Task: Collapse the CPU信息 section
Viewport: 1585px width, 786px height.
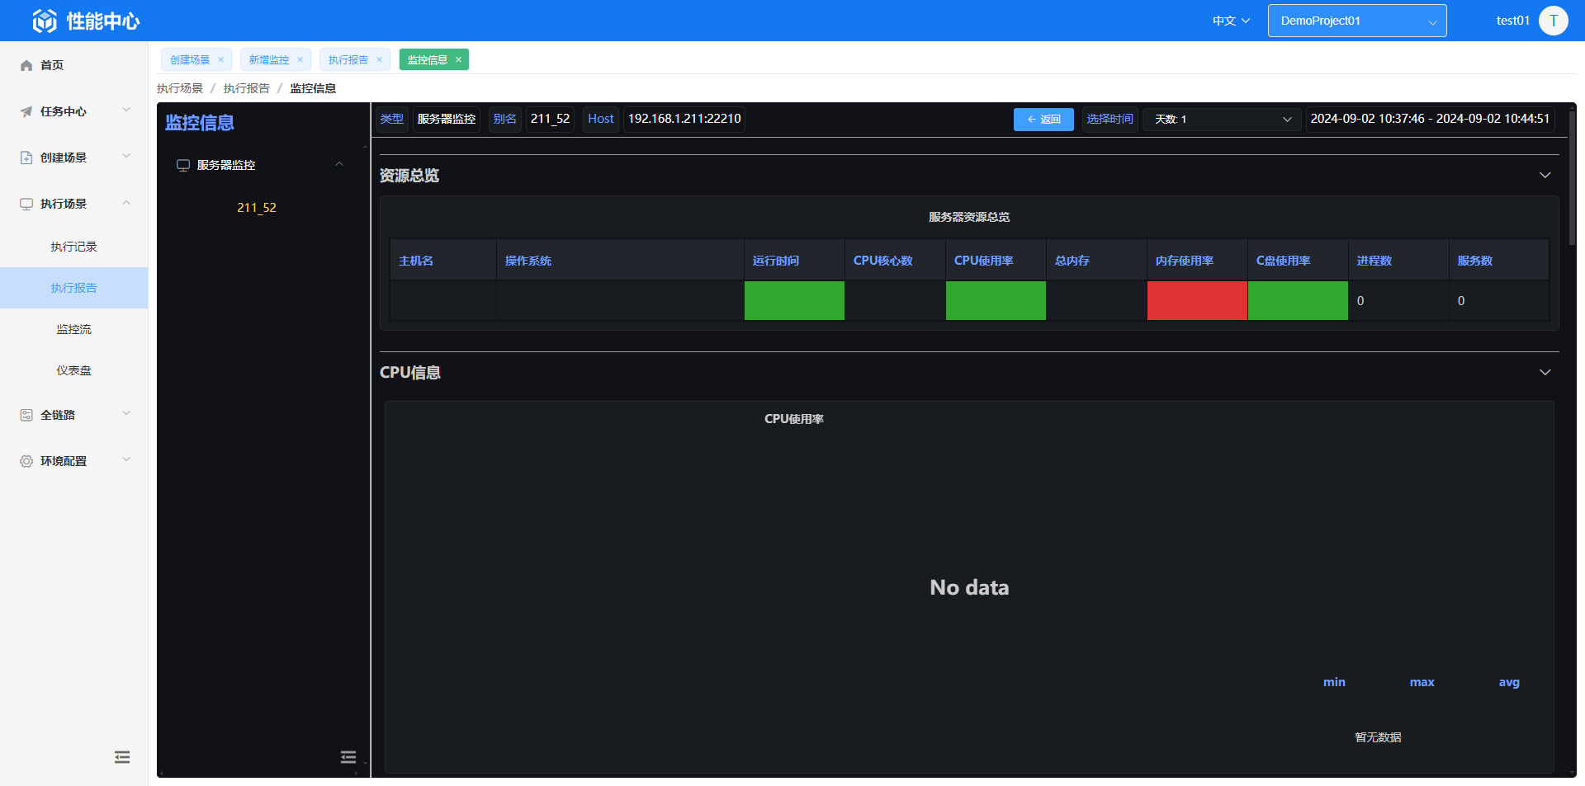Action: tap(1545, 372)
